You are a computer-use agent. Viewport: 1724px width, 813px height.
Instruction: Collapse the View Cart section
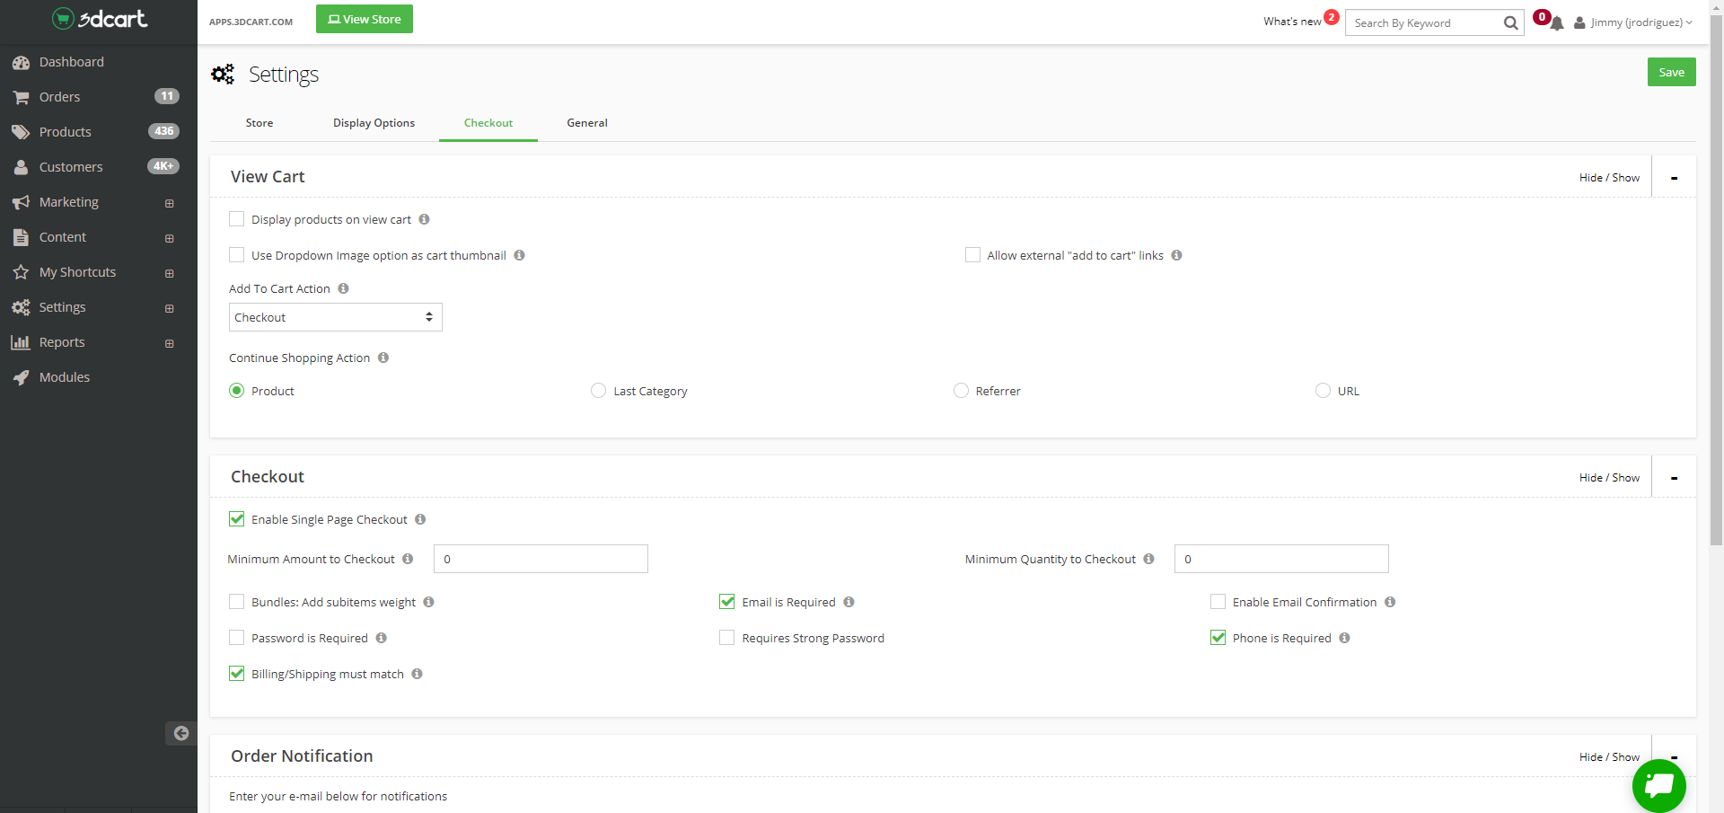1674,178
